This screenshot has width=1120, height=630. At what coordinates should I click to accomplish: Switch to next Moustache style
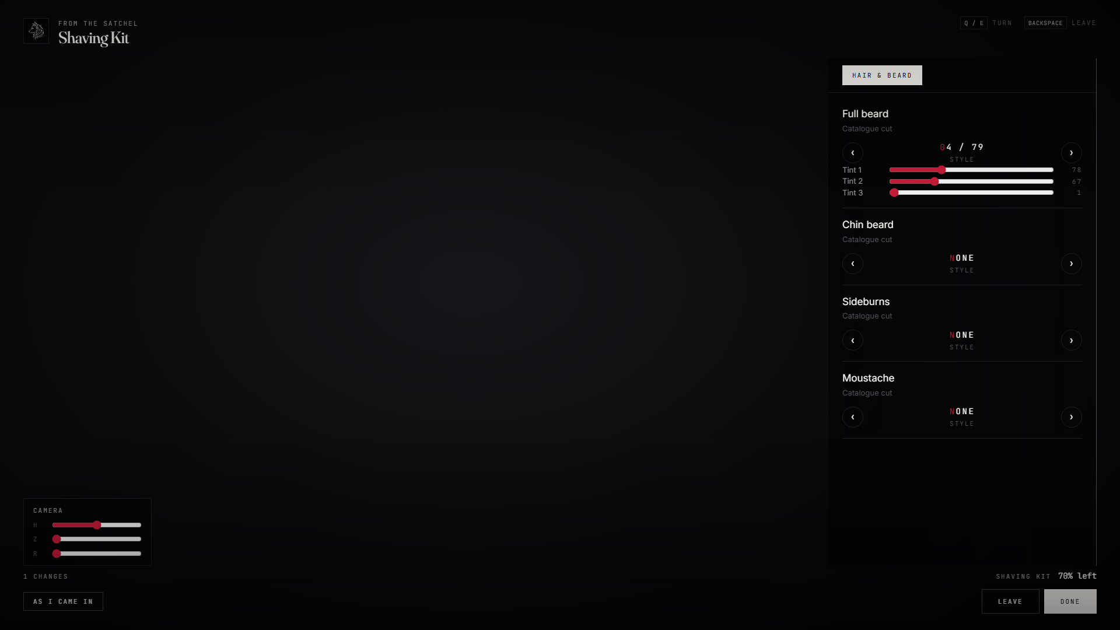[1072, 417]
